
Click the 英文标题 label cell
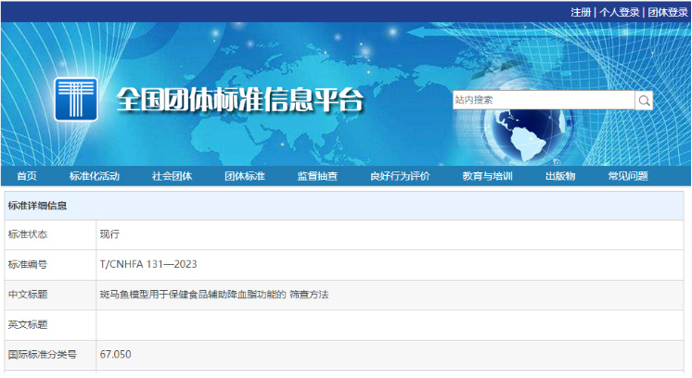tap(50, 325)
